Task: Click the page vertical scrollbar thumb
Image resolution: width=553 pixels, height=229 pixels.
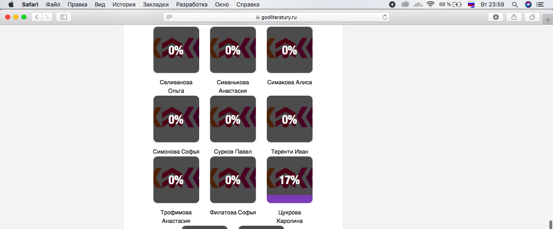Action: [x=551, y=225]
